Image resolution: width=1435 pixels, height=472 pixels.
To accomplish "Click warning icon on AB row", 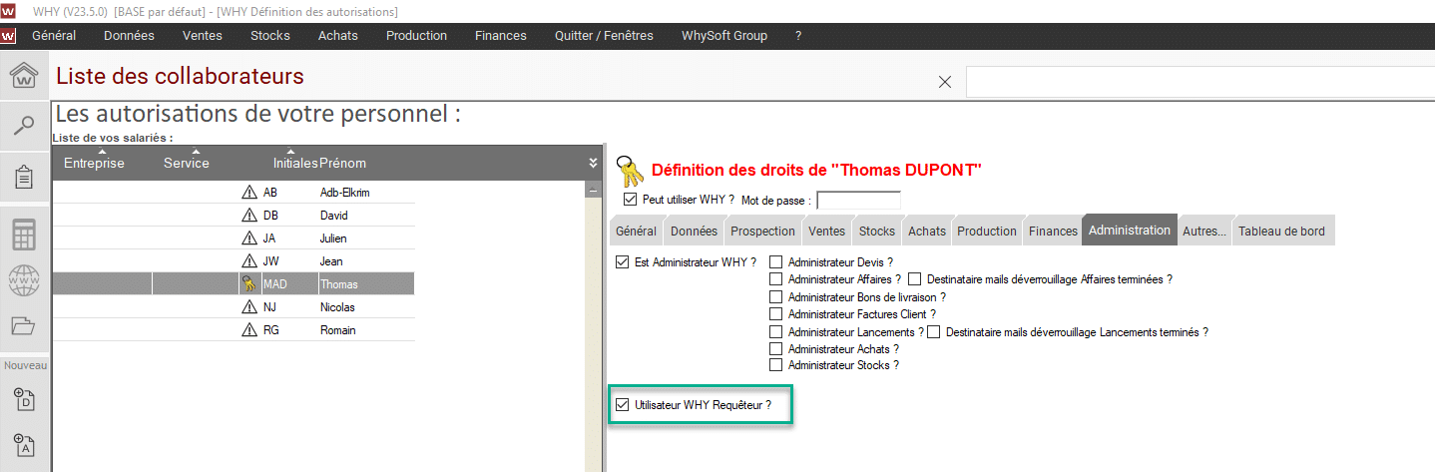I will pos(249,193).
